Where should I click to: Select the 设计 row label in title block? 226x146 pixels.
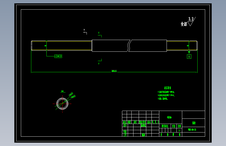[x=125, y=125]
